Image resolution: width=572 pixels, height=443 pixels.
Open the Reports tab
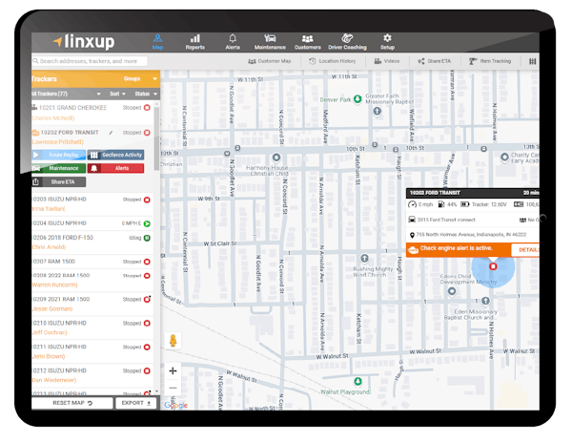tap(194, 42)
